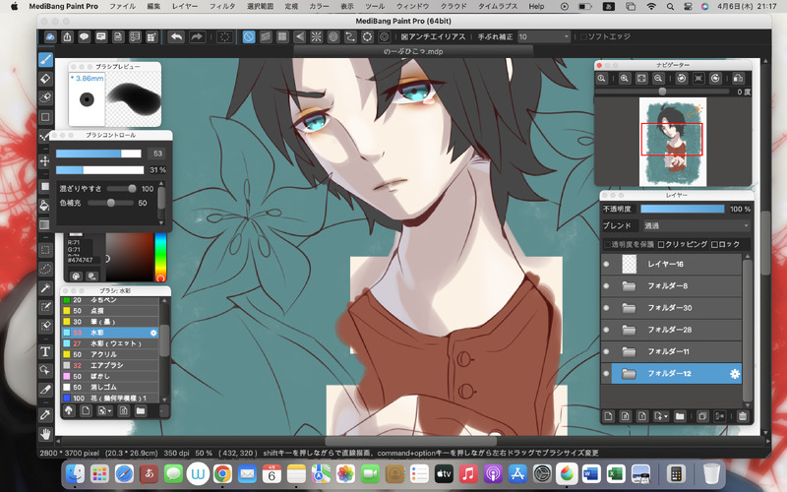The image size is (787, 492).
Task: Click the hex color field #474747
Action: click(x=83, y=260)
